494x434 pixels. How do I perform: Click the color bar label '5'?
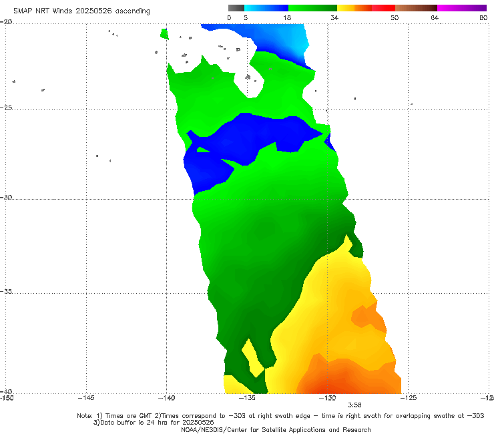(246, 18)
